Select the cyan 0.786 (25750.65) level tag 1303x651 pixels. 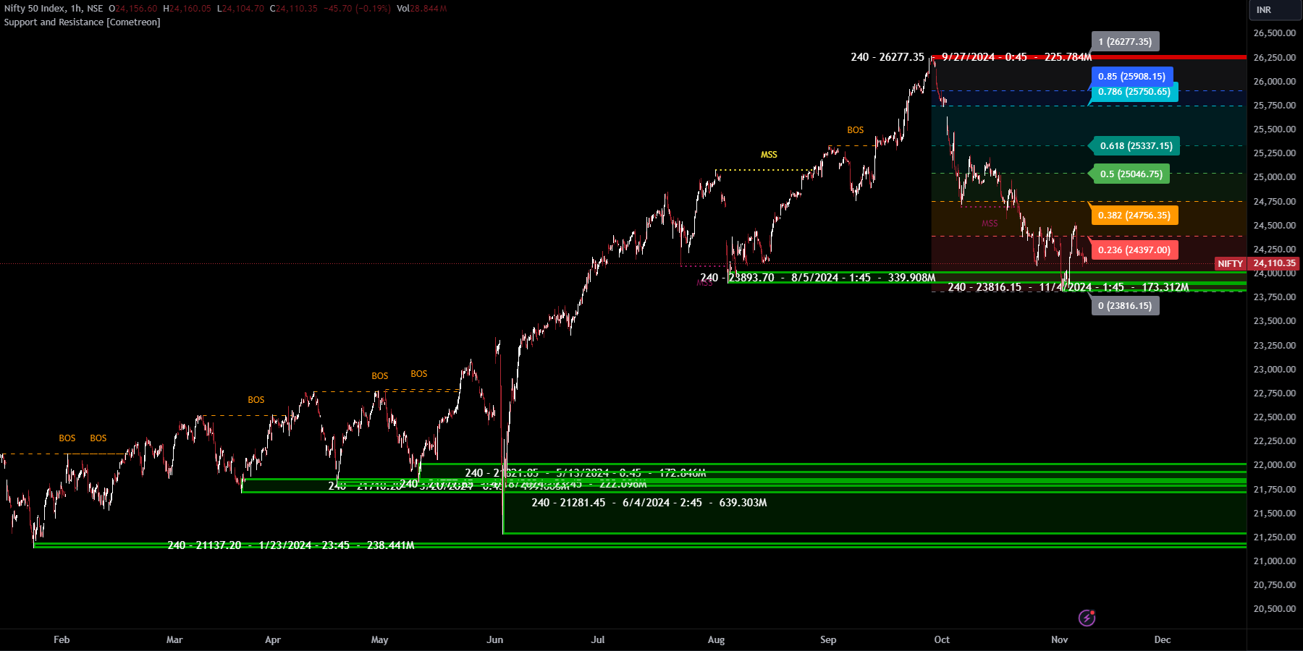click(x=1134, y=92)
